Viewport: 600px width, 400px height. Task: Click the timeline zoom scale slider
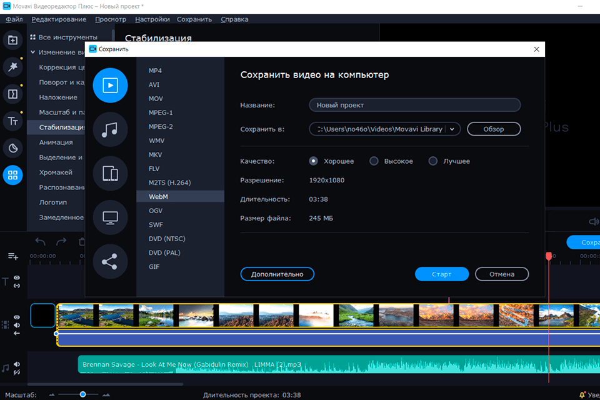coord(82,394)
